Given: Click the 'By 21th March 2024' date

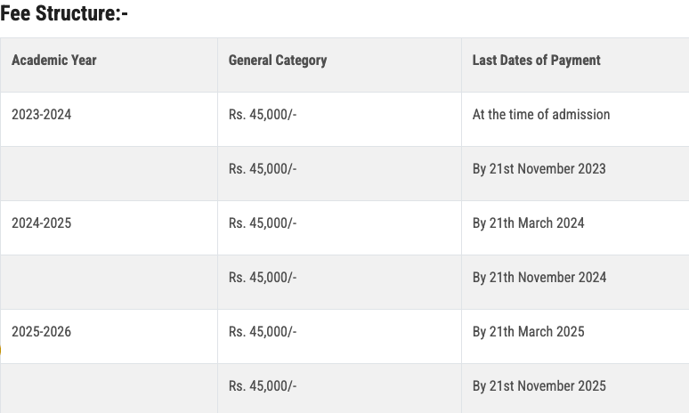Looking at the screenshot, I should click(x=529, y=223).
